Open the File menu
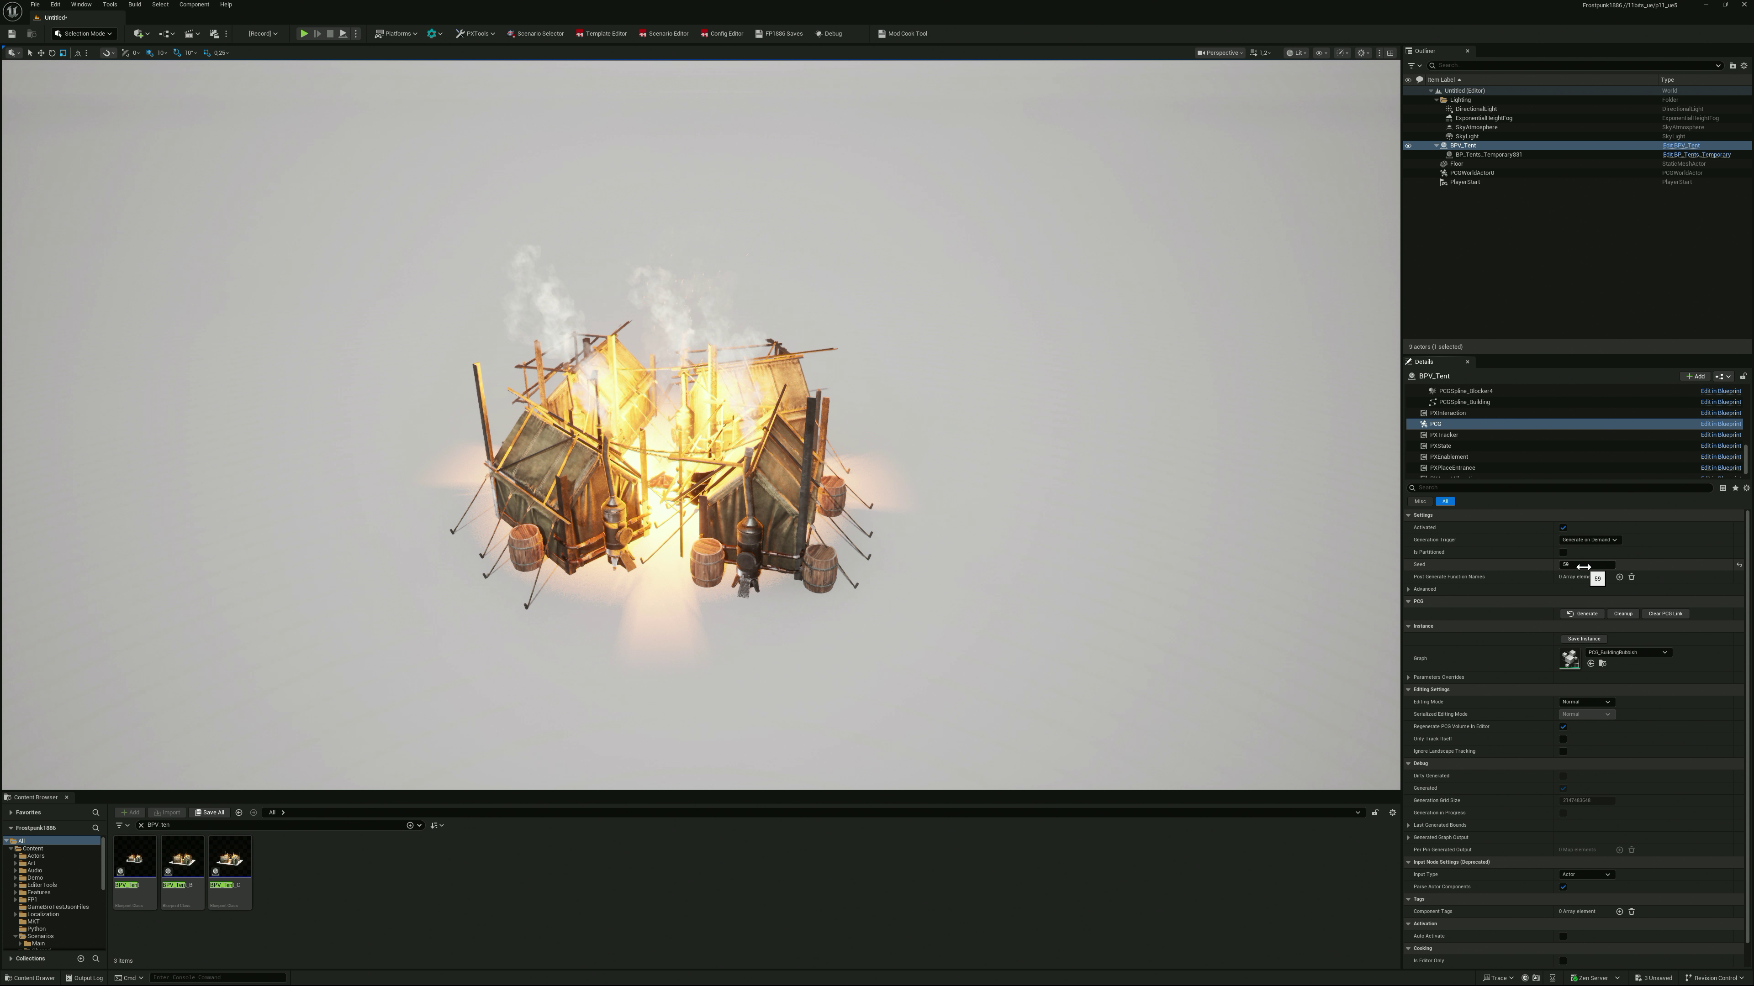 tap(35, 5)
